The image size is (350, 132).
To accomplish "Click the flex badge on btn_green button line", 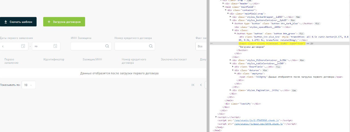I will point(301,33).
